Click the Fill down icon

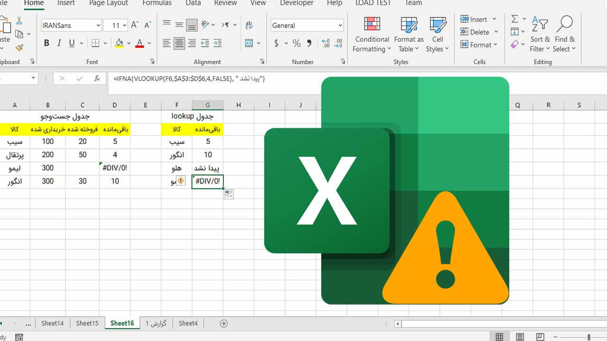click(x=515, y=32)
